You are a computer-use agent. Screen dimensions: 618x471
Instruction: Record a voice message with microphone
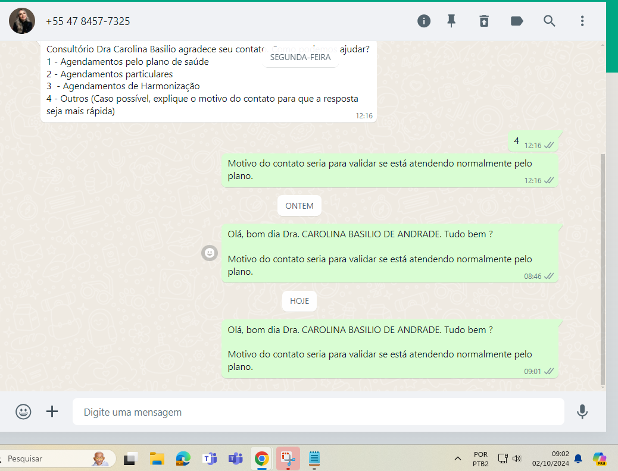pyautogui.click(x=582, y=412)
